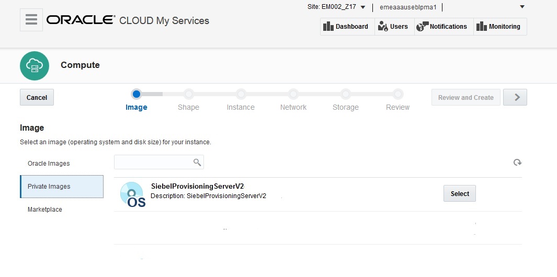This screenshot has height=277, width=557.
Task: Click the search magnifier icon
Action: (x=197, y=163)
